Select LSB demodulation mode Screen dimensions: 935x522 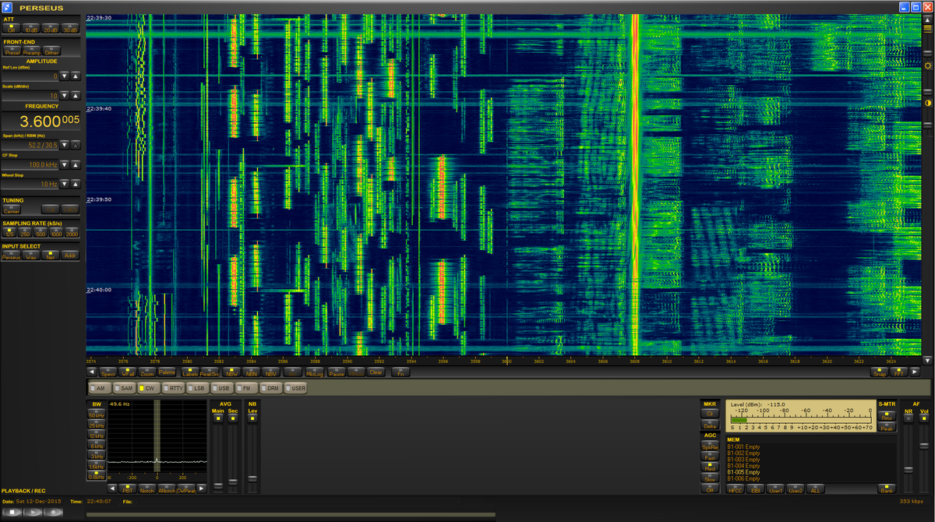click(196, 387)
